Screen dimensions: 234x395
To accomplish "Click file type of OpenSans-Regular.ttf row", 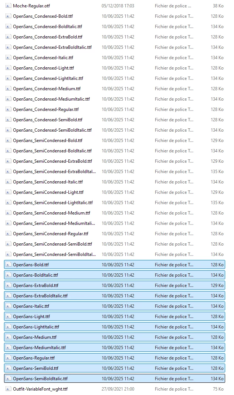I will (174, 358).
